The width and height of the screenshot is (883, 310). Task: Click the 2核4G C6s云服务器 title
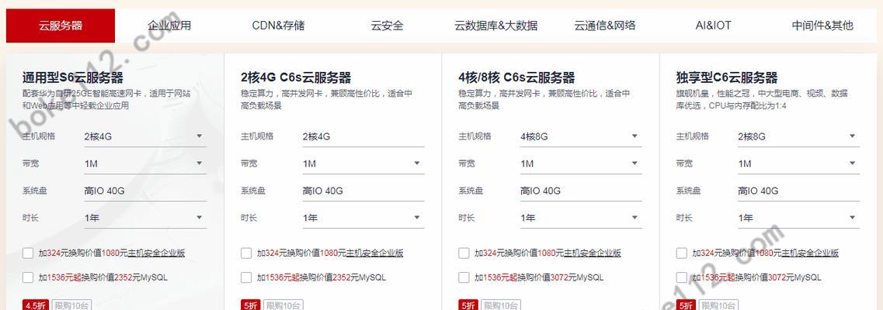296,77
